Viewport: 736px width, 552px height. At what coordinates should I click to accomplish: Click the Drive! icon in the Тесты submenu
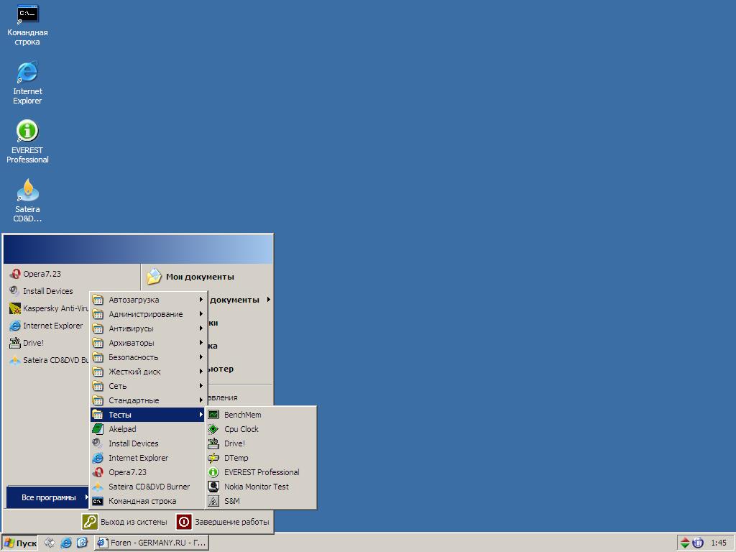(213, 443)
